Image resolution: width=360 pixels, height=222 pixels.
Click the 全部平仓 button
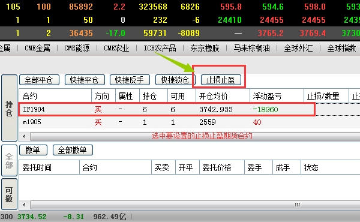[x=39, y=80]
